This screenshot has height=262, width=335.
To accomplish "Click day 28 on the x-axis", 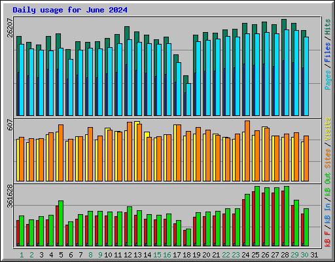I will 285,255.
